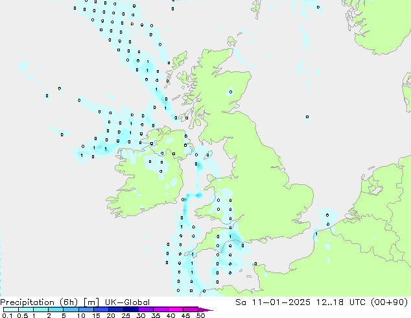Click the 1–2 legend color box

click(x=41, y=310)
